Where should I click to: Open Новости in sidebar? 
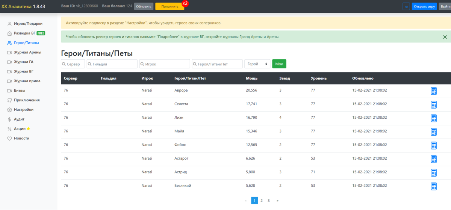tap(18, 138)
